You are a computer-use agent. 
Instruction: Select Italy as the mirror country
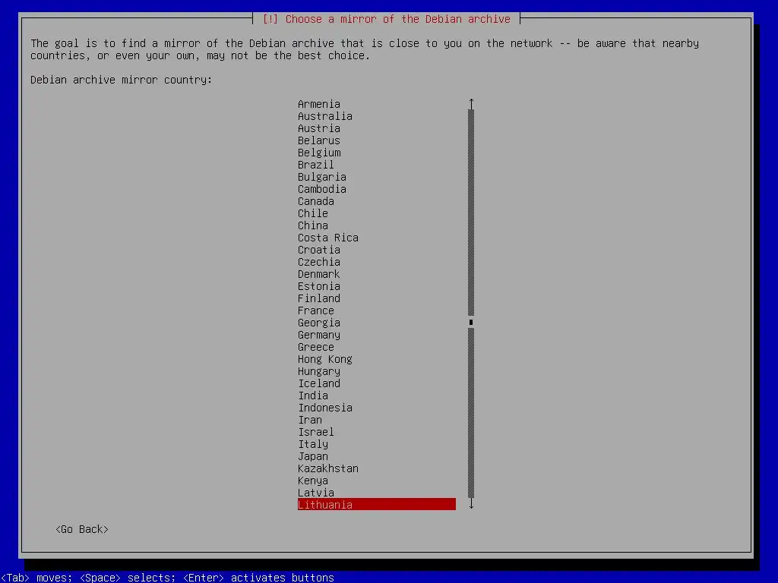tap(313, 444)
